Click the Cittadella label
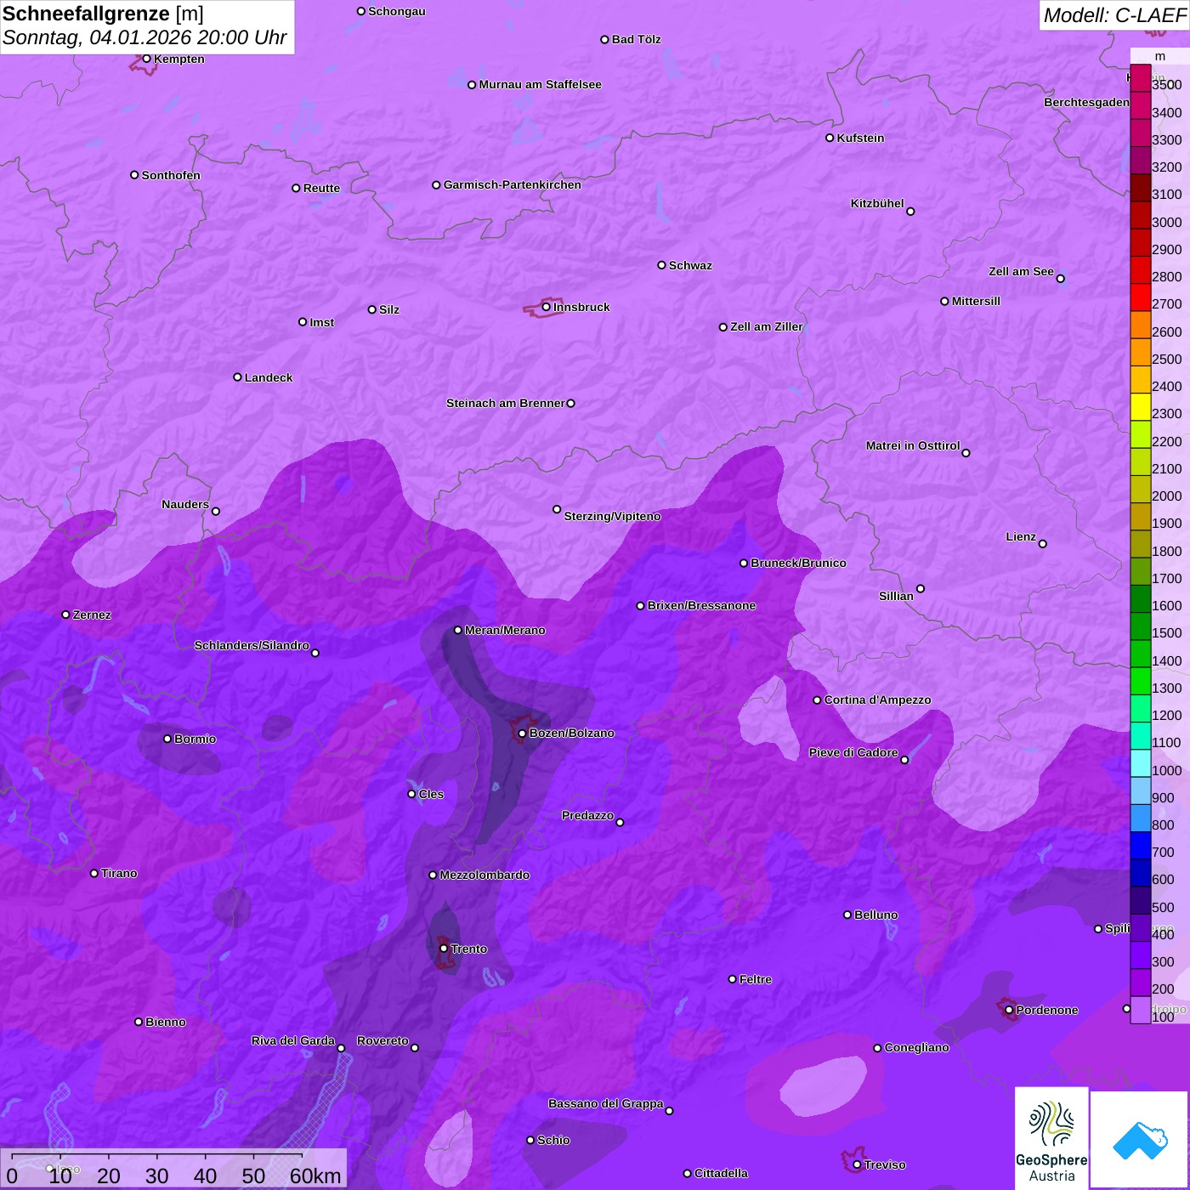The height and width of the screenshot is (1190, 1190). [722, 1173]
